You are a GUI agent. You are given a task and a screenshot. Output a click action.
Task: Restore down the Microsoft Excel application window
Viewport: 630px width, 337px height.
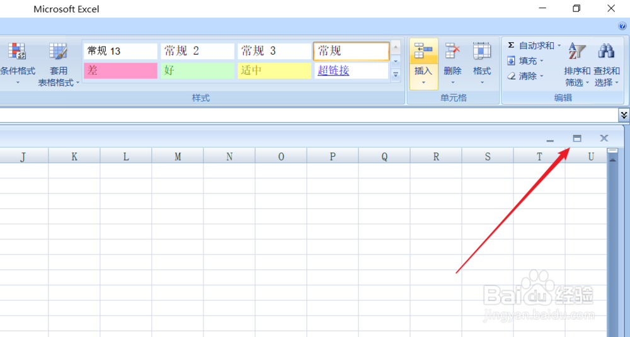576,8
